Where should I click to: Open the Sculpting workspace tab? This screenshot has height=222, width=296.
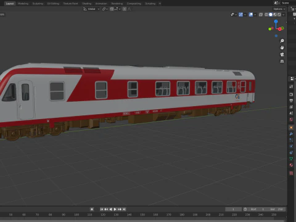point(38,4)
